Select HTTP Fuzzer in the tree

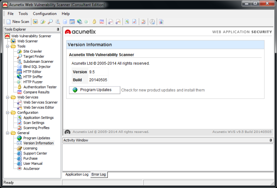click(33, 82)
